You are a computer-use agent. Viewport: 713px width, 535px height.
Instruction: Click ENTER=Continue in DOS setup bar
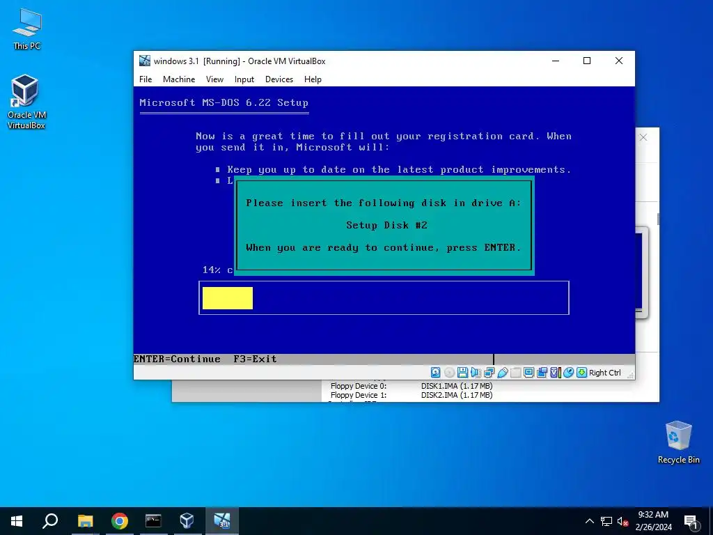point(177,359)
